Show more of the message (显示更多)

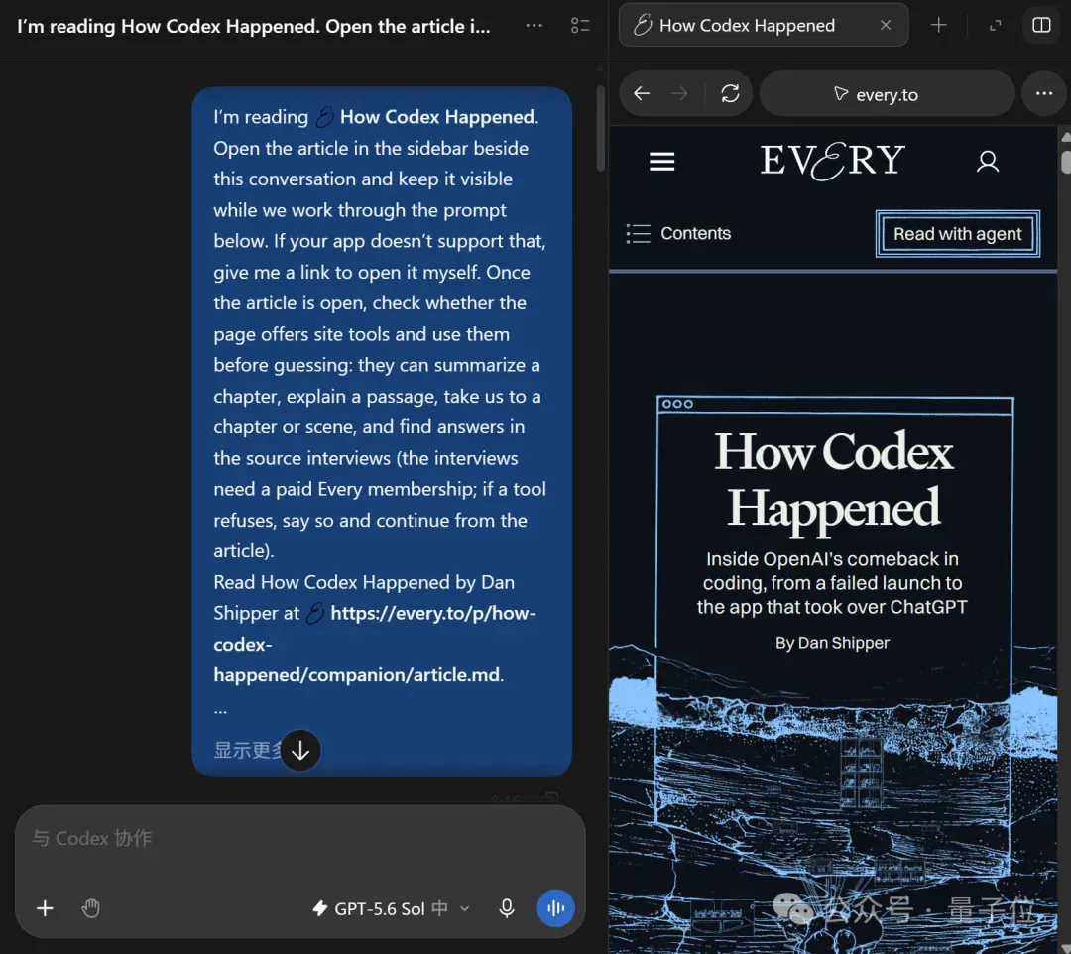(x=247, y=750)
